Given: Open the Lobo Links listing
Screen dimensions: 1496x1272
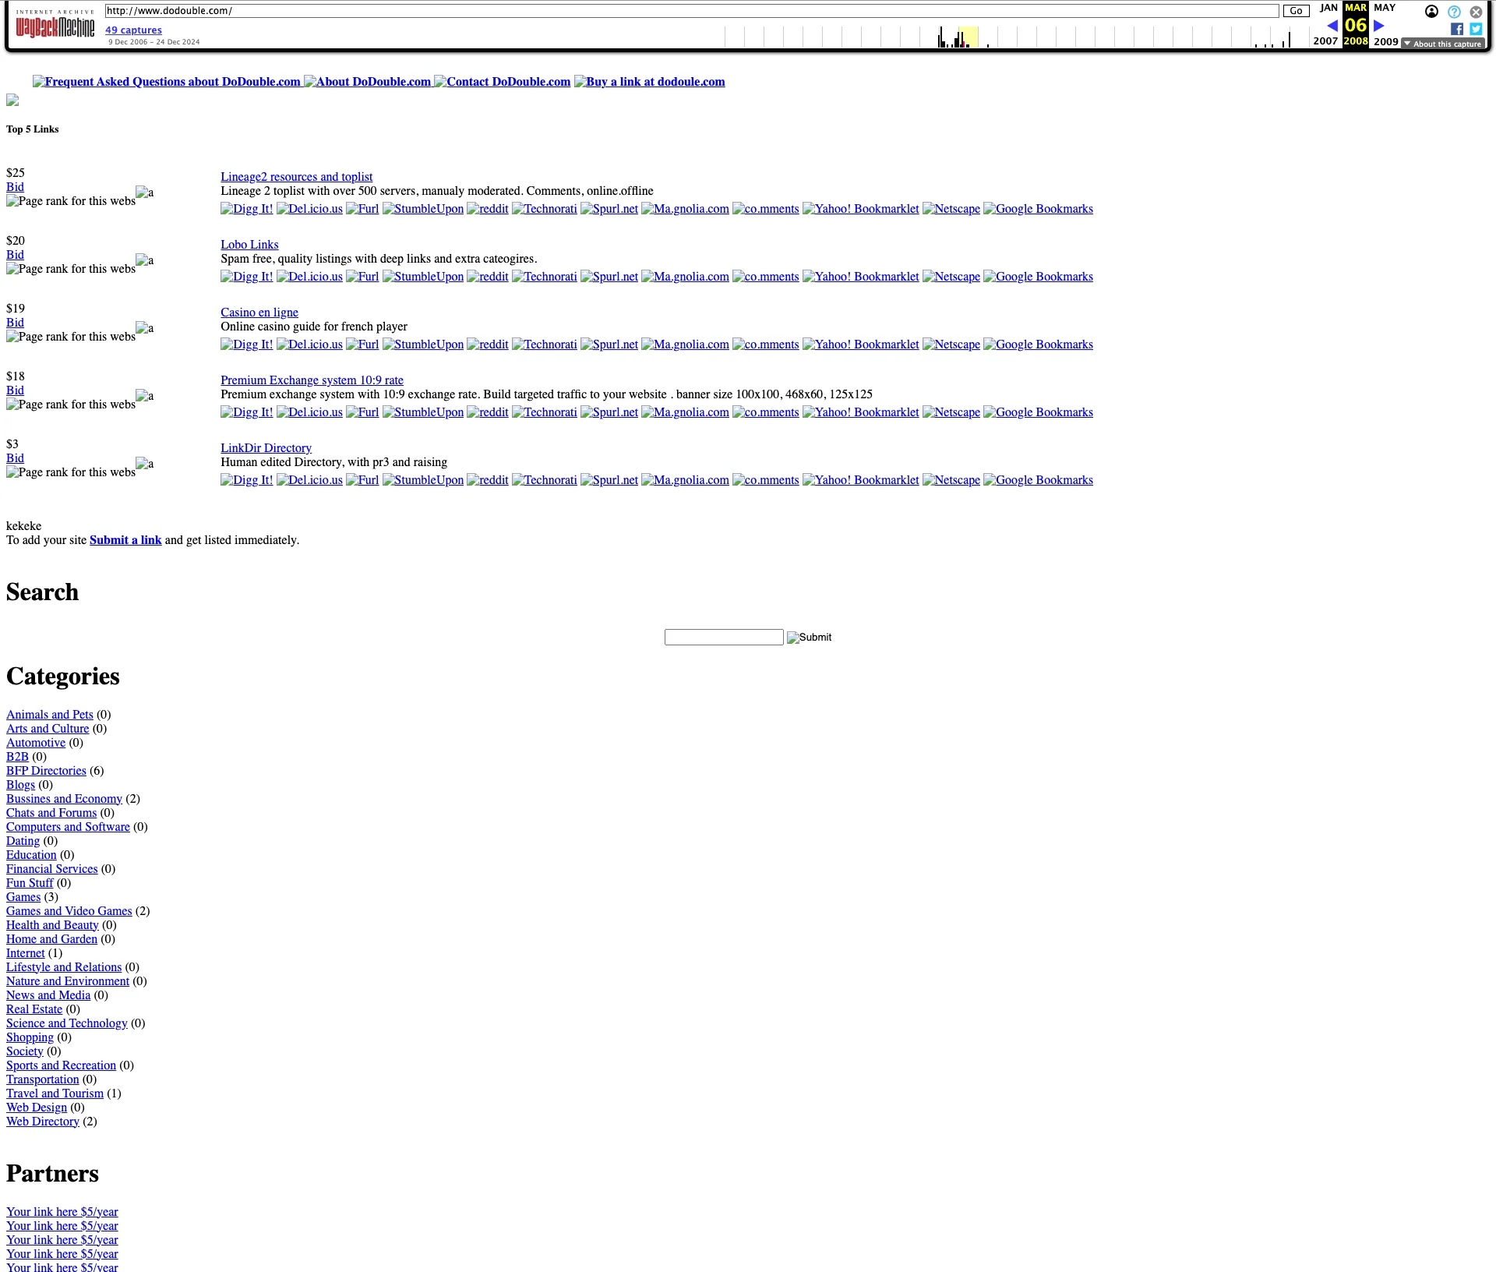Looking at the screenshot, I should pos(249,245).
